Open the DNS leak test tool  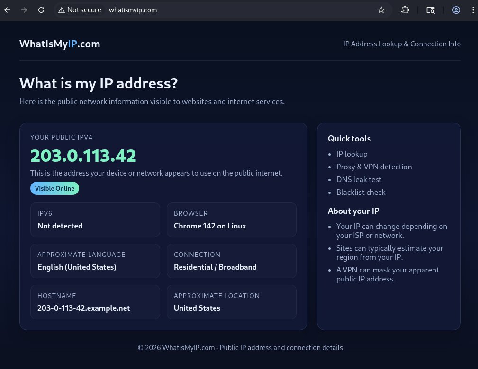[x=359, y=180]
